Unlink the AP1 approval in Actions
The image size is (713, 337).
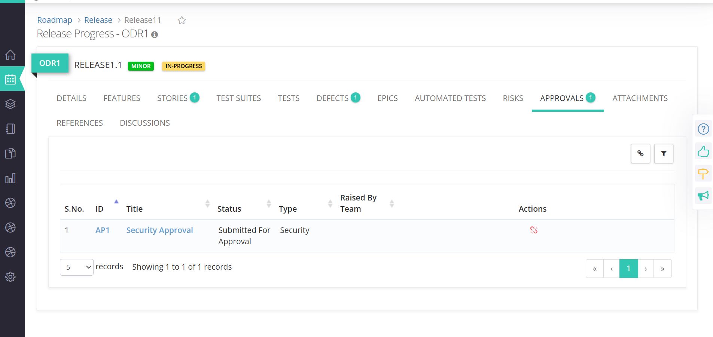(534, 230)
